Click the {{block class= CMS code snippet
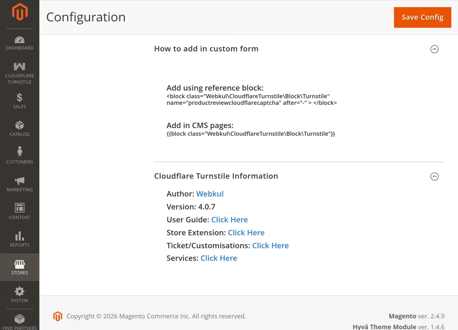This screenshot has width=458, height=330. click(251, 134)
